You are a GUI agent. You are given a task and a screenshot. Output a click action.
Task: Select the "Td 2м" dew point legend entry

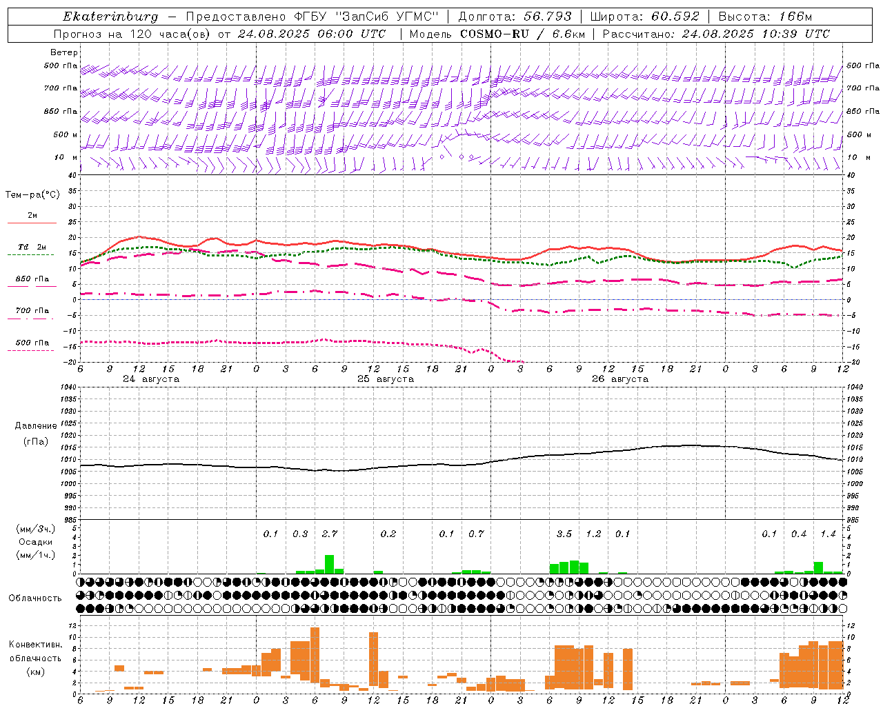pyautogui.click(x=32, y=247)
